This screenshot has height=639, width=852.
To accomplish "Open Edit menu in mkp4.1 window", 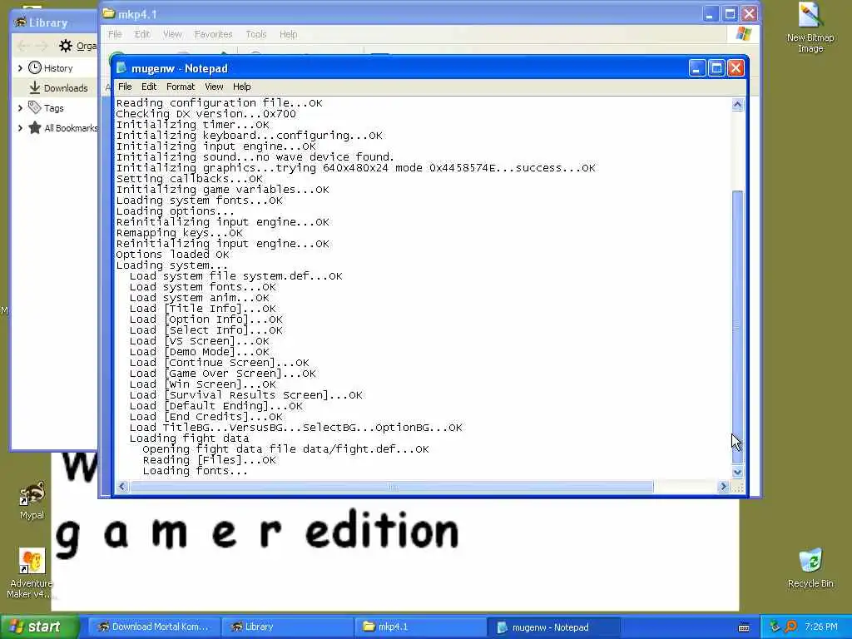I will (142, 34).
